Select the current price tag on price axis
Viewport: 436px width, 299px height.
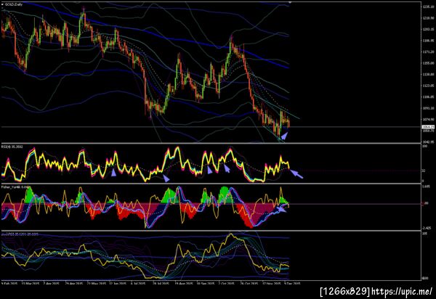click(x=429, y=127)
